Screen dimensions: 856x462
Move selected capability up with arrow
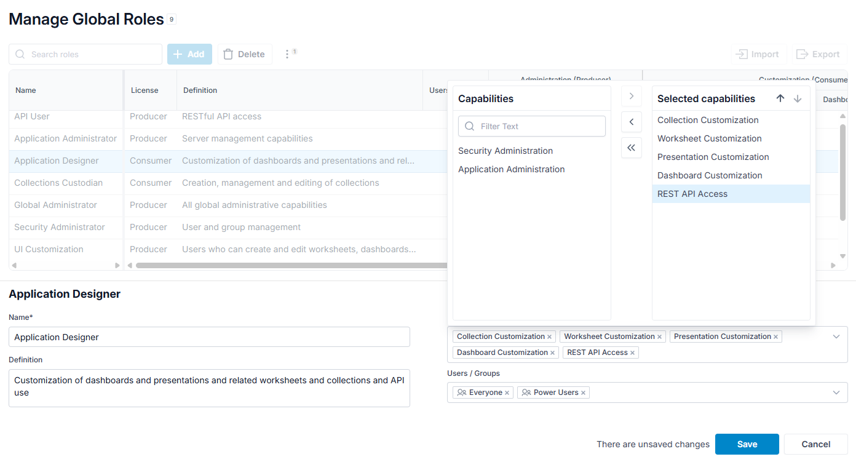coord(780,98)
